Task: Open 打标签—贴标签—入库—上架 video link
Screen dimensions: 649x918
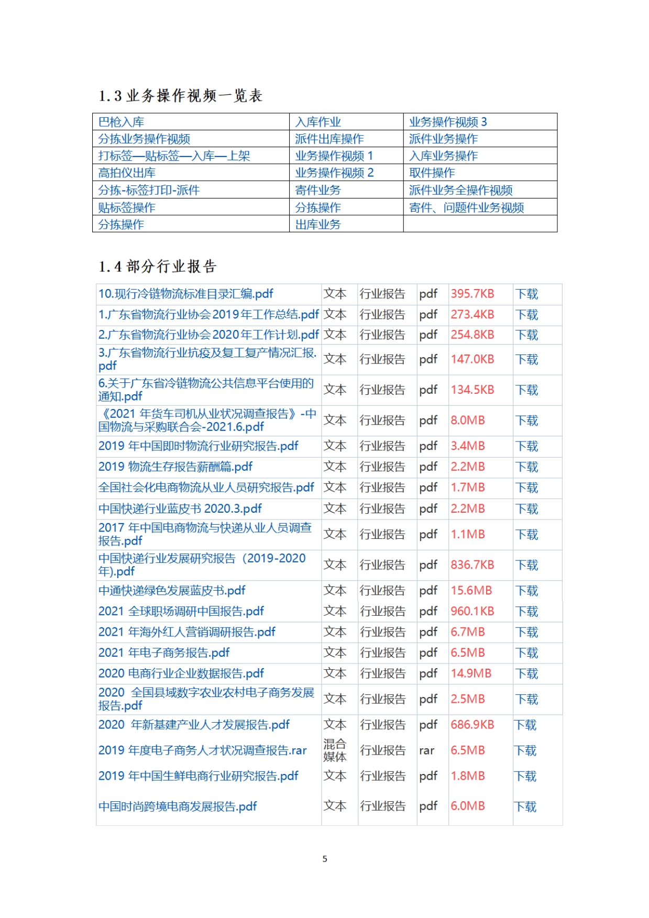Action: pos(174,156)
